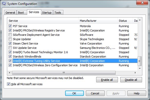Click the horizontal scrollbar thumb
Image resolution: width=150 pixels, height=100 pixels.
tap(64, 73)
